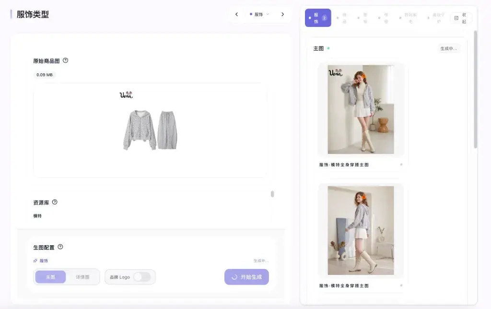Open the thumbnail of the model walking by the mirror

pyautogui.click(x=361, y=230)
